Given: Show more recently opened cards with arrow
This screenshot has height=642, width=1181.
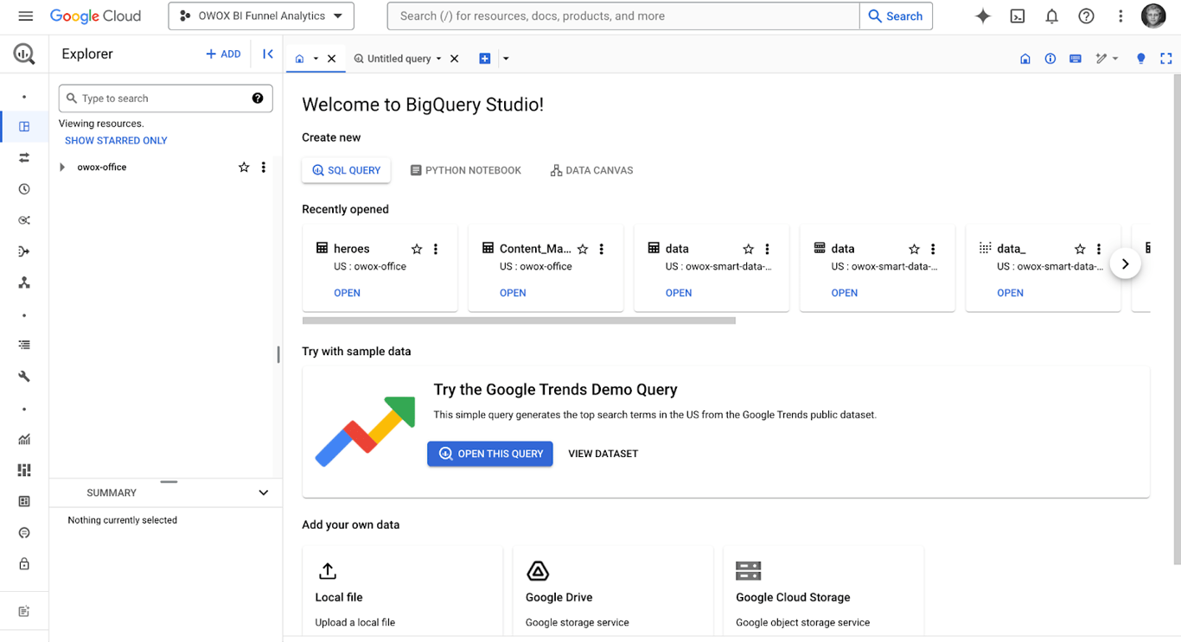Looking at the screenshot, I should pyautogui.click(x=1125, y=264).
